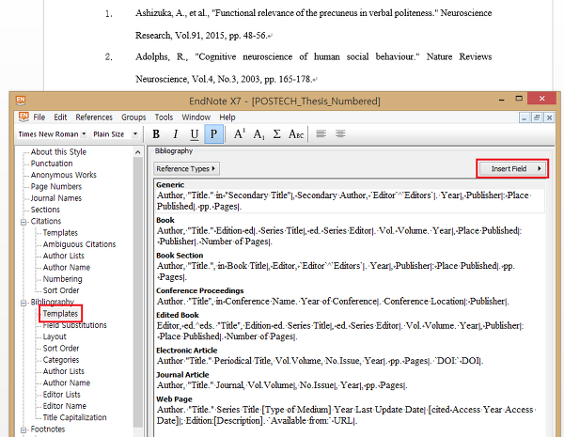Click the Small Caps icon
The height and width of the screenshot is (437, 564).
click(x=296, y=134)
